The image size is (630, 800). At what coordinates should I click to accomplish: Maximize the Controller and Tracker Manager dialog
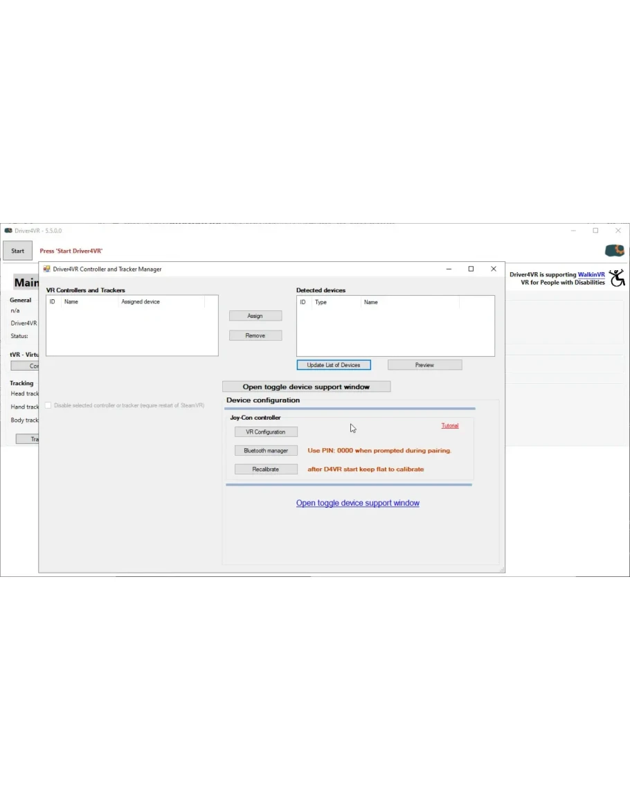pos(471,269)
